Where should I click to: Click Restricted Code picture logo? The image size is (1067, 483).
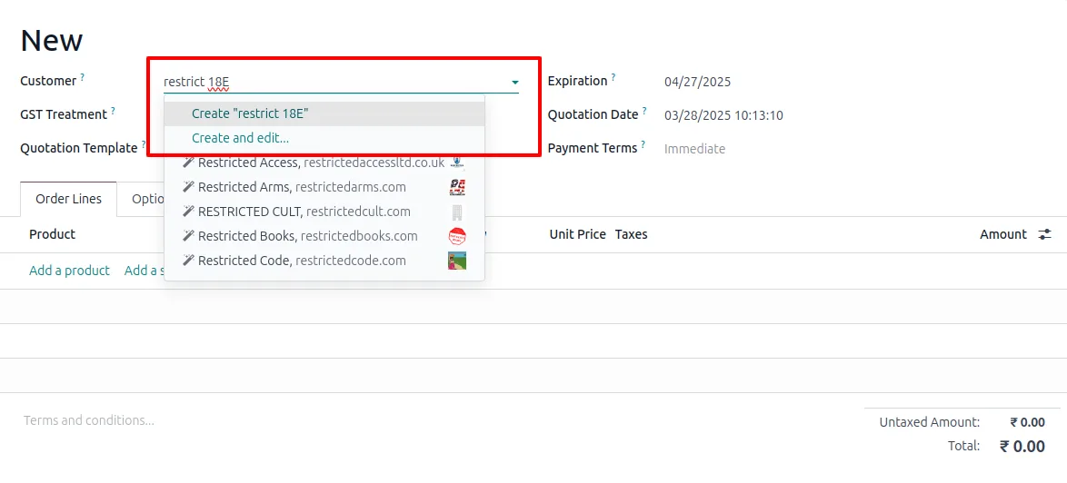(457, 261)
